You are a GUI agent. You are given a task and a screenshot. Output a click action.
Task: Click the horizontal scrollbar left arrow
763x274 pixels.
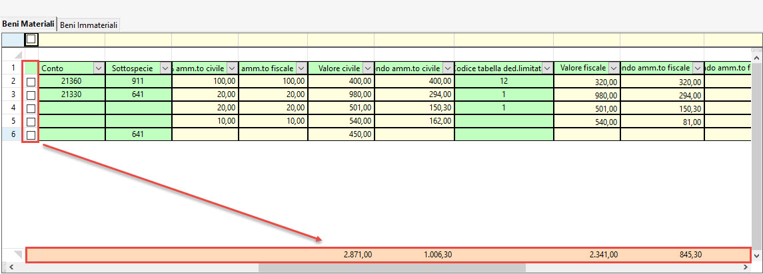pyautogui.click(x=12, y=267)
